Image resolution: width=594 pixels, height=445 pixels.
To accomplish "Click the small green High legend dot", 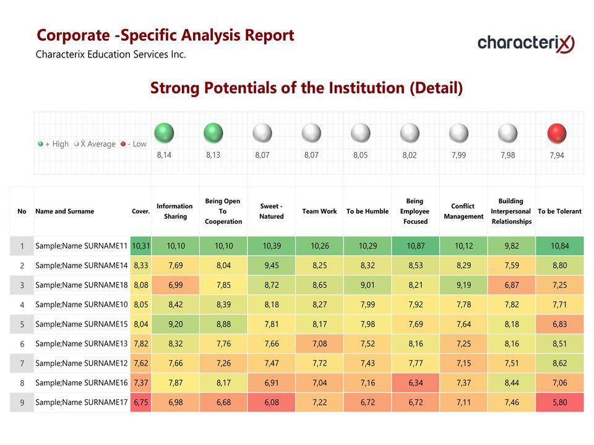I will [x=40, y=144].
